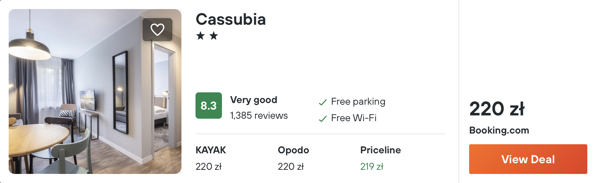Screen dimensions: 596x183
Task: Click the second star under Cassubia
Action: point(213,36)
